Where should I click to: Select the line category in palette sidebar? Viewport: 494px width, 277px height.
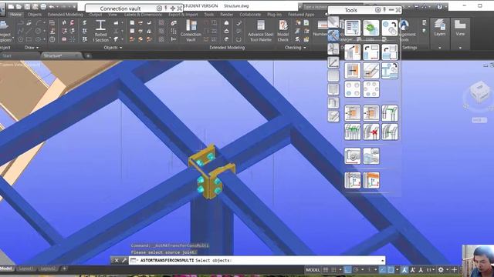pyautogui.click(x=333, y=62)
